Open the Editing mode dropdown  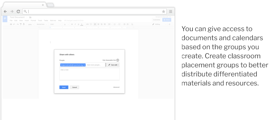coord(157,24)
